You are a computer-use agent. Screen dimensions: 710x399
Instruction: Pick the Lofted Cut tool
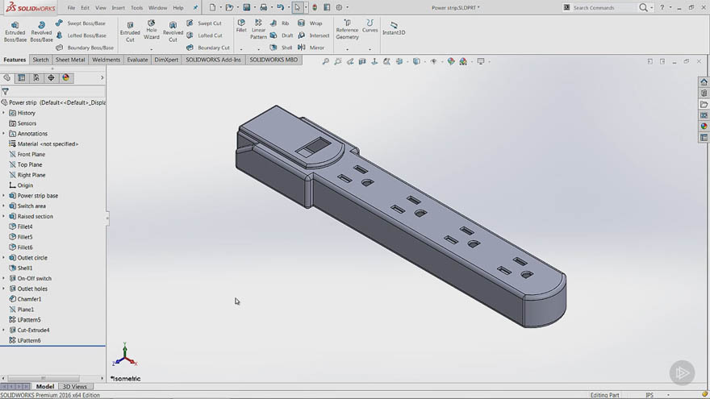204,35
